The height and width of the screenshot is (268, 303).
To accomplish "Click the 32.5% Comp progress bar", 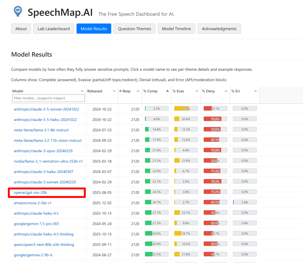I will (157, 254).
